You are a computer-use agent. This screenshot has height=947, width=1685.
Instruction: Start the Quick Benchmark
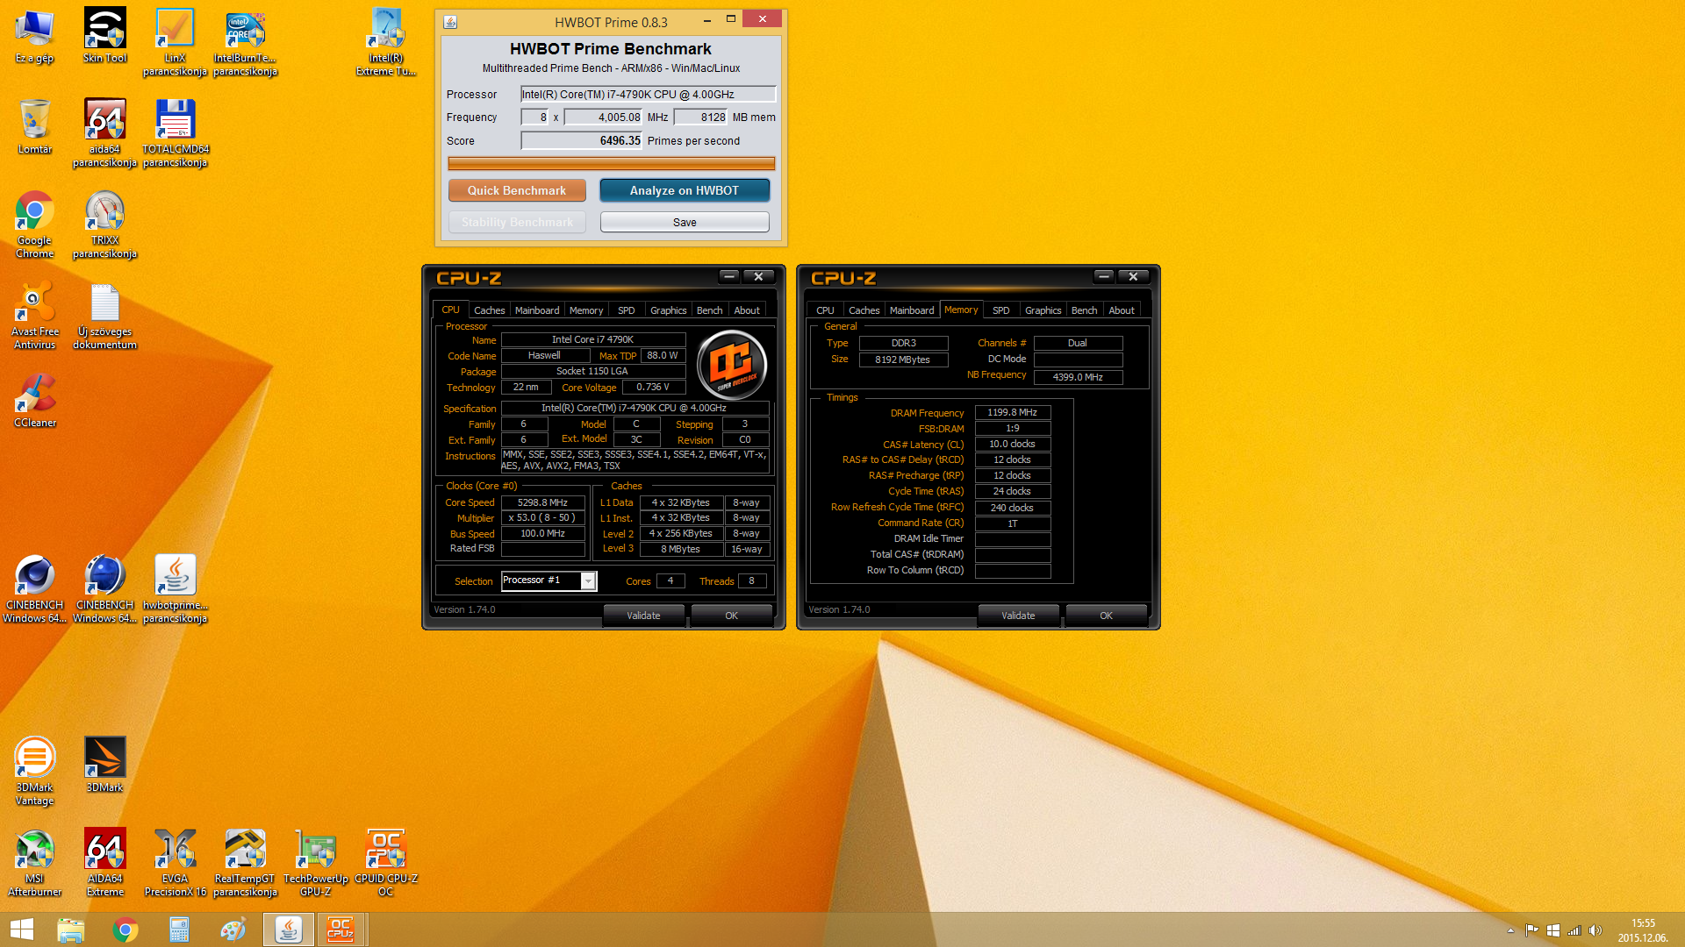(517, 190)
